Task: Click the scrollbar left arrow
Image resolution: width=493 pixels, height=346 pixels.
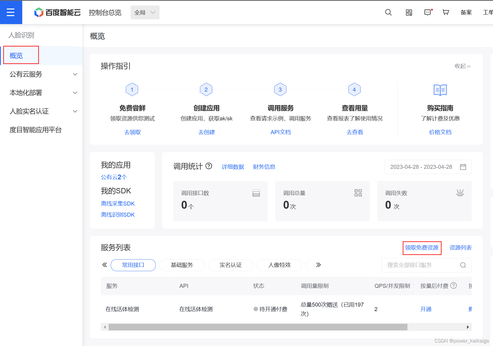Action: (105, 327)
